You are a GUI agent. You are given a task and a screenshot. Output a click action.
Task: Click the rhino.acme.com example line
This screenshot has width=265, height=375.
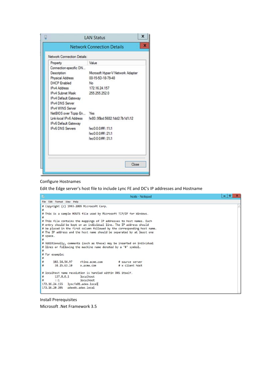pyautogui.click(x=92, y=262)
